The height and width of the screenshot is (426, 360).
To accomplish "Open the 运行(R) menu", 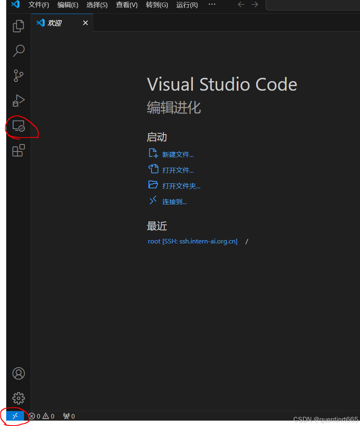I will (187, 5).
